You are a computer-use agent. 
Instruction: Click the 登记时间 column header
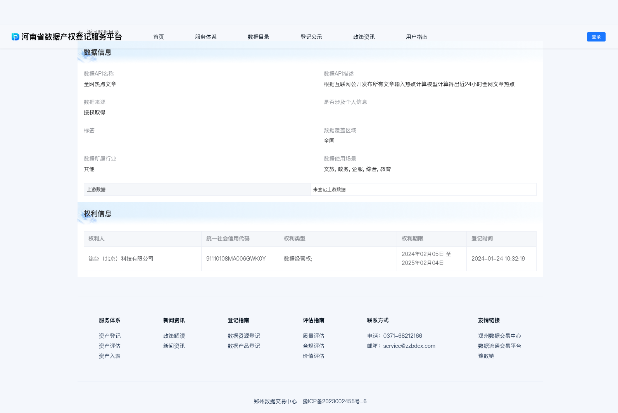tap(501, 239)
